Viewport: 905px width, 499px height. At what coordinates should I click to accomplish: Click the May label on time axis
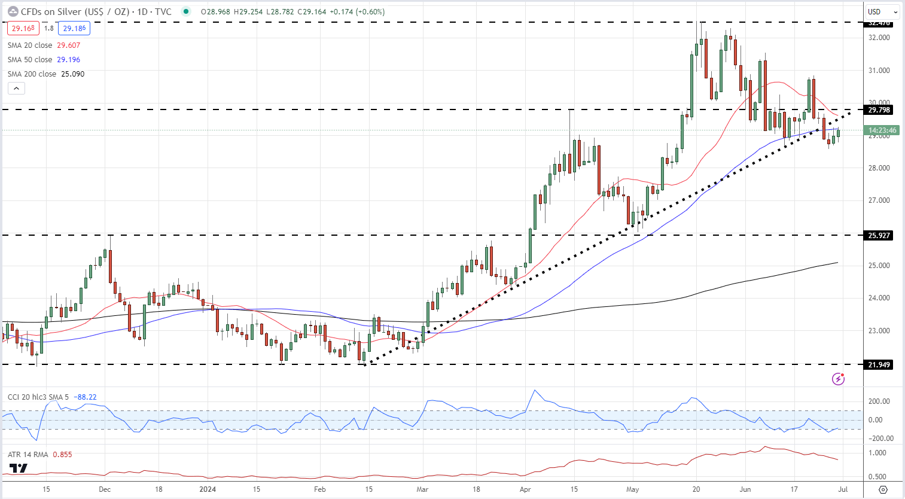(633, 489)
